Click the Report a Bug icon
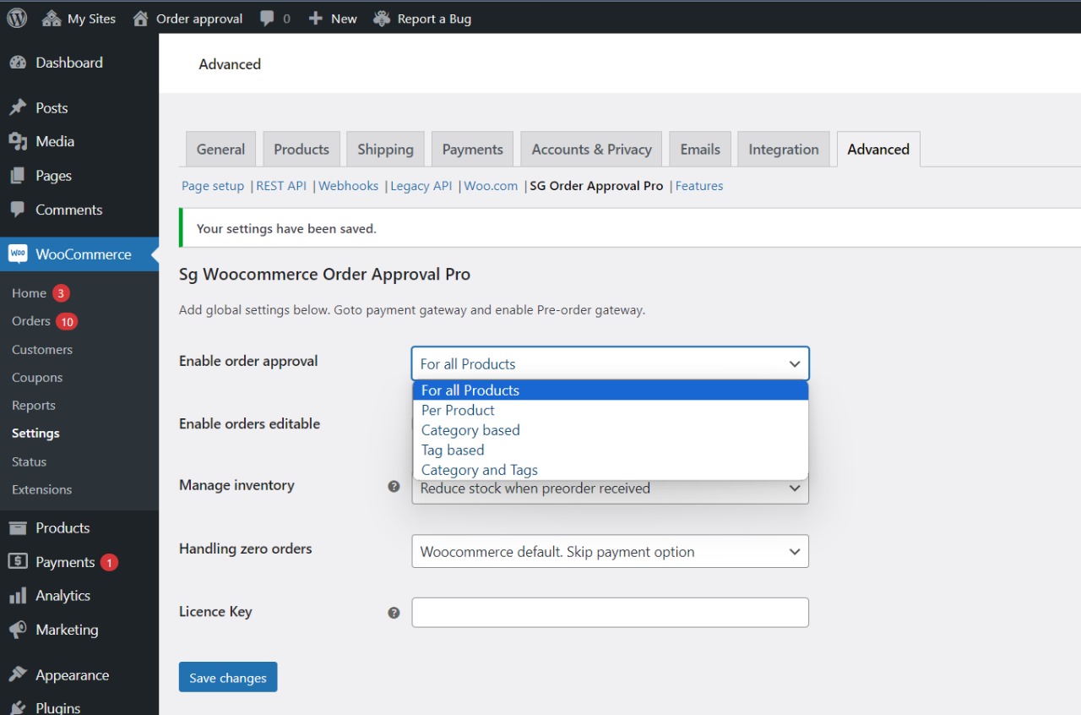The height and width of the screenshot is (715, 1081). coord(381,18)
